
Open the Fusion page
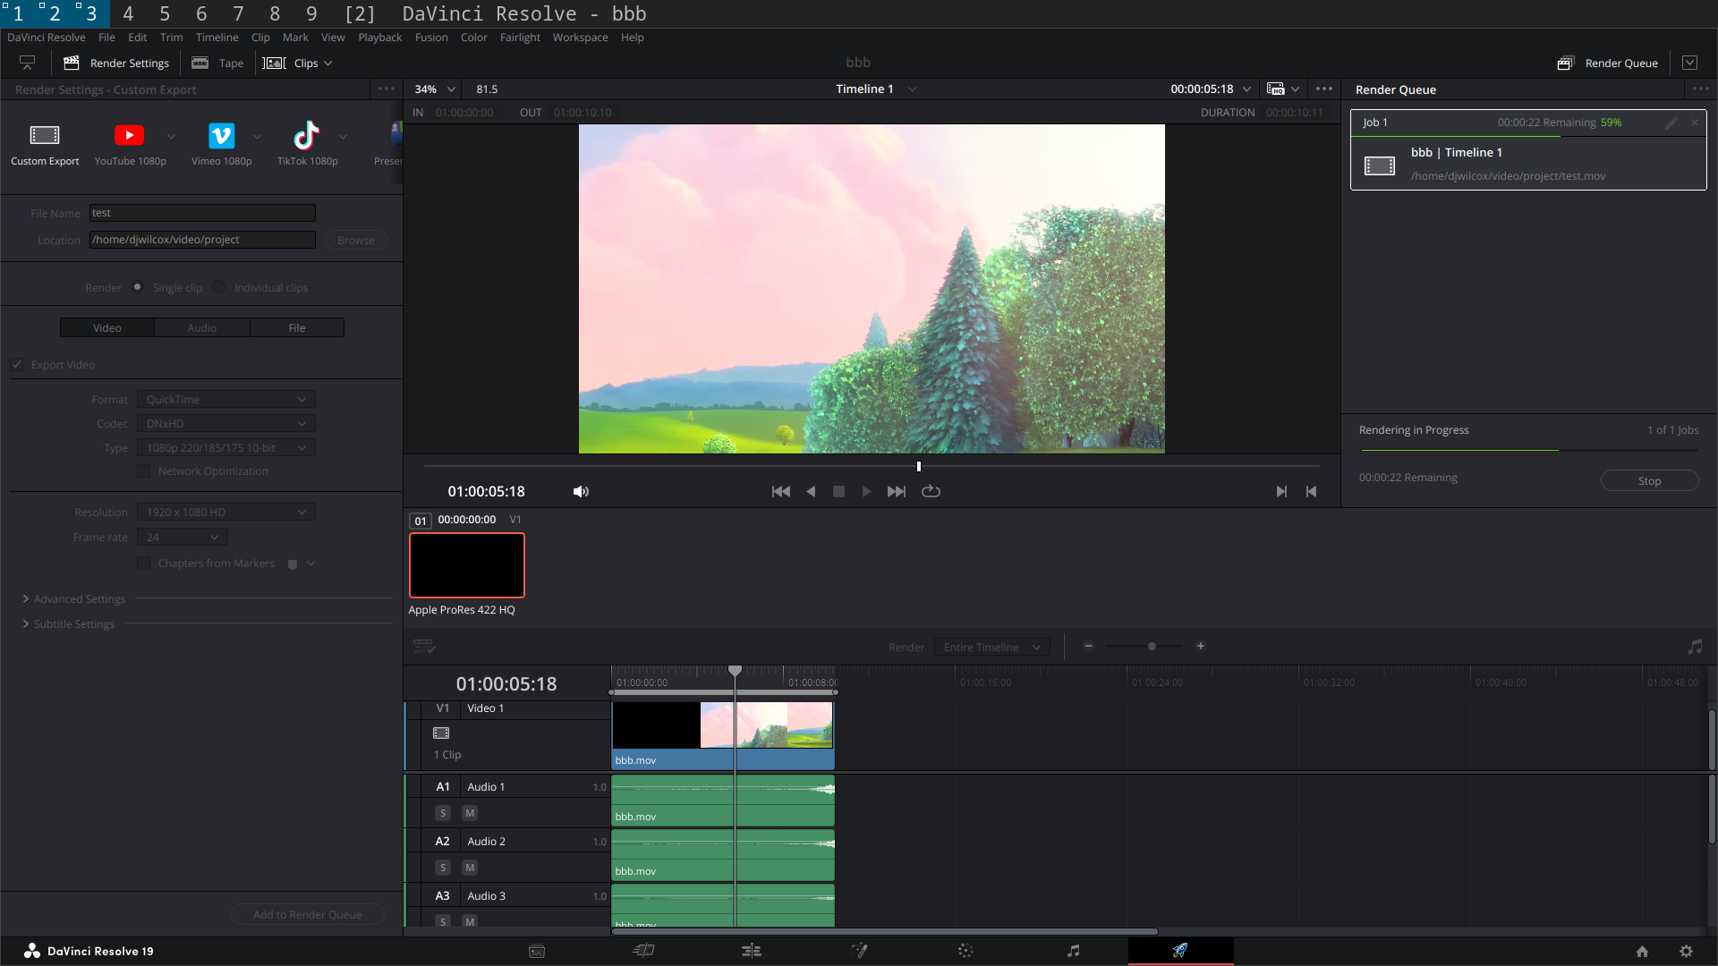click(859, 951)
